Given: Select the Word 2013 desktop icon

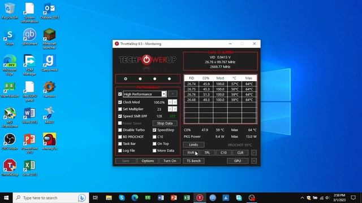Looking at the screenshot, I should click(29, 116).
